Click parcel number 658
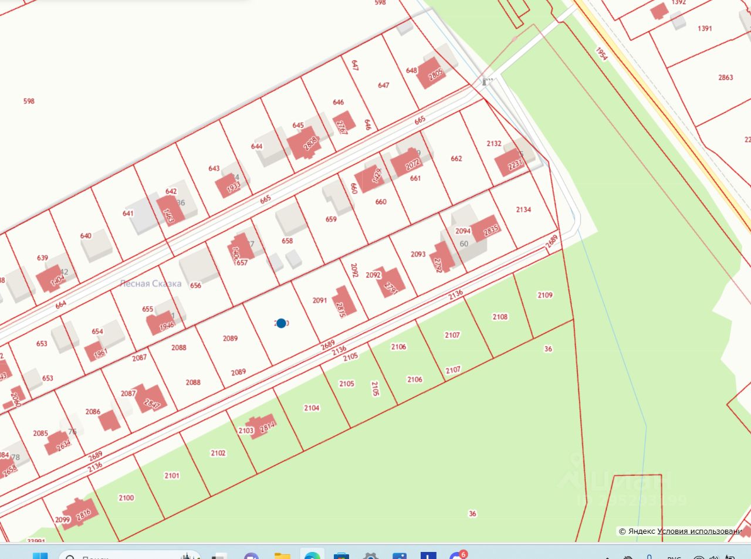 (x=287, y=240)
